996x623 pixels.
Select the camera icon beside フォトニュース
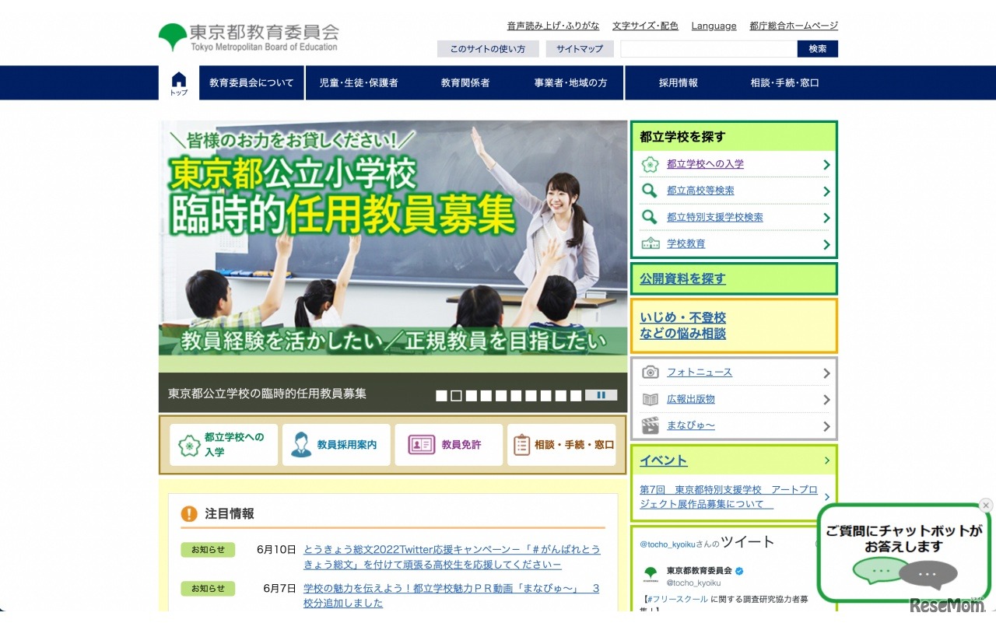(651, 372)
